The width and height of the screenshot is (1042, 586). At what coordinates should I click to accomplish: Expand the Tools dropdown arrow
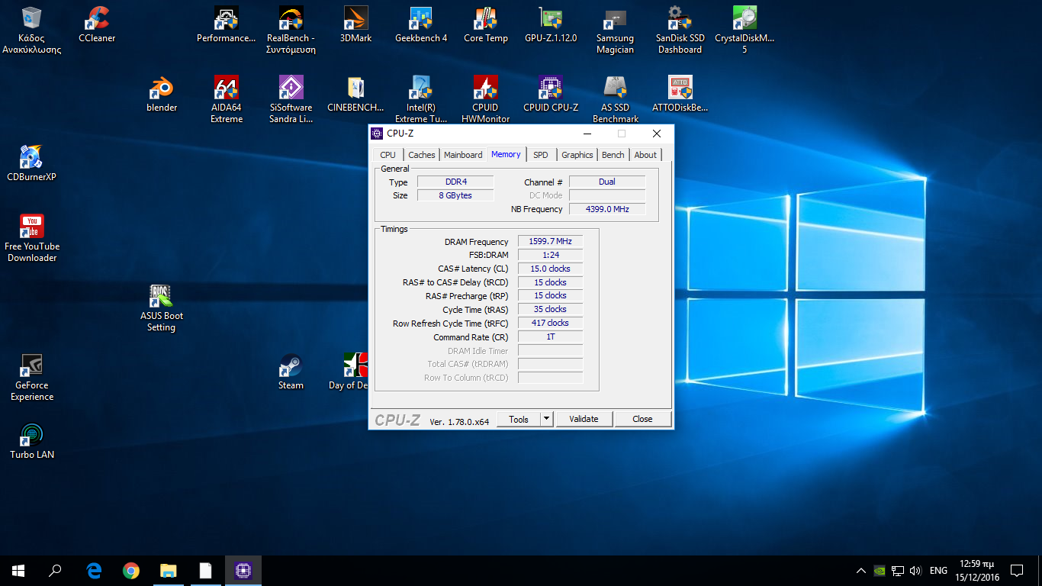[546, 419]
